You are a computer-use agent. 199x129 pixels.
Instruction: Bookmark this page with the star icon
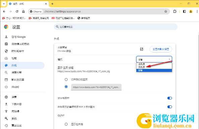(x=166, y=11)
